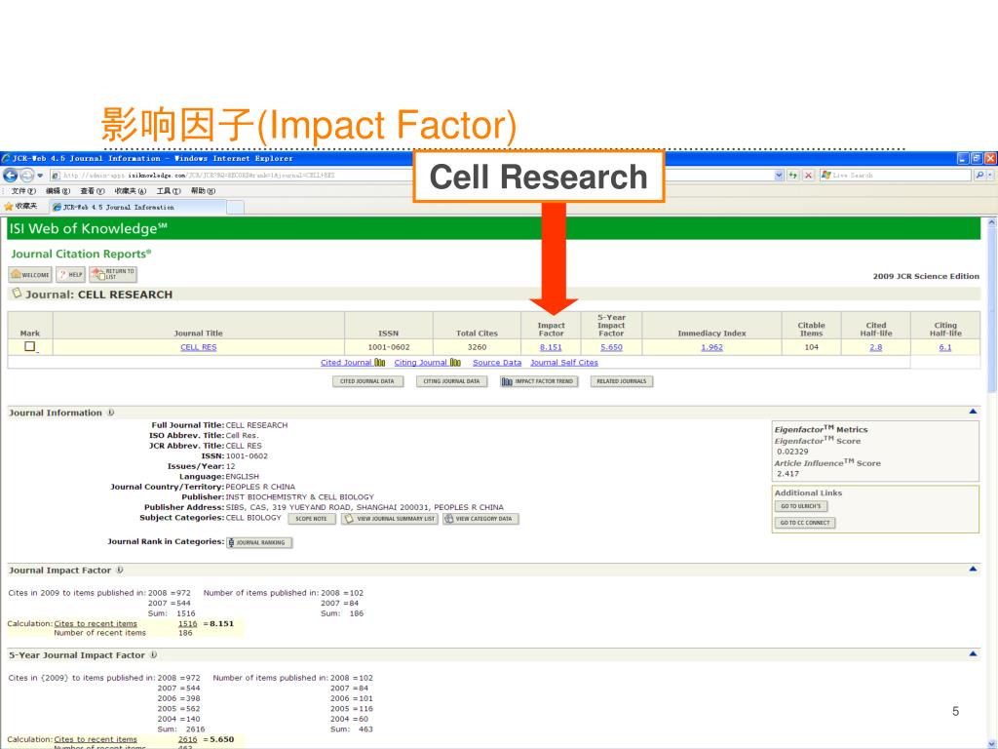Screen dimensions: 998x749
Task: Open search provider options dropdown
Action: coord(990,176)
